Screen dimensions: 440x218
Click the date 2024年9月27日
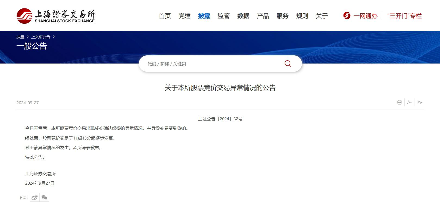coord(40,183)
